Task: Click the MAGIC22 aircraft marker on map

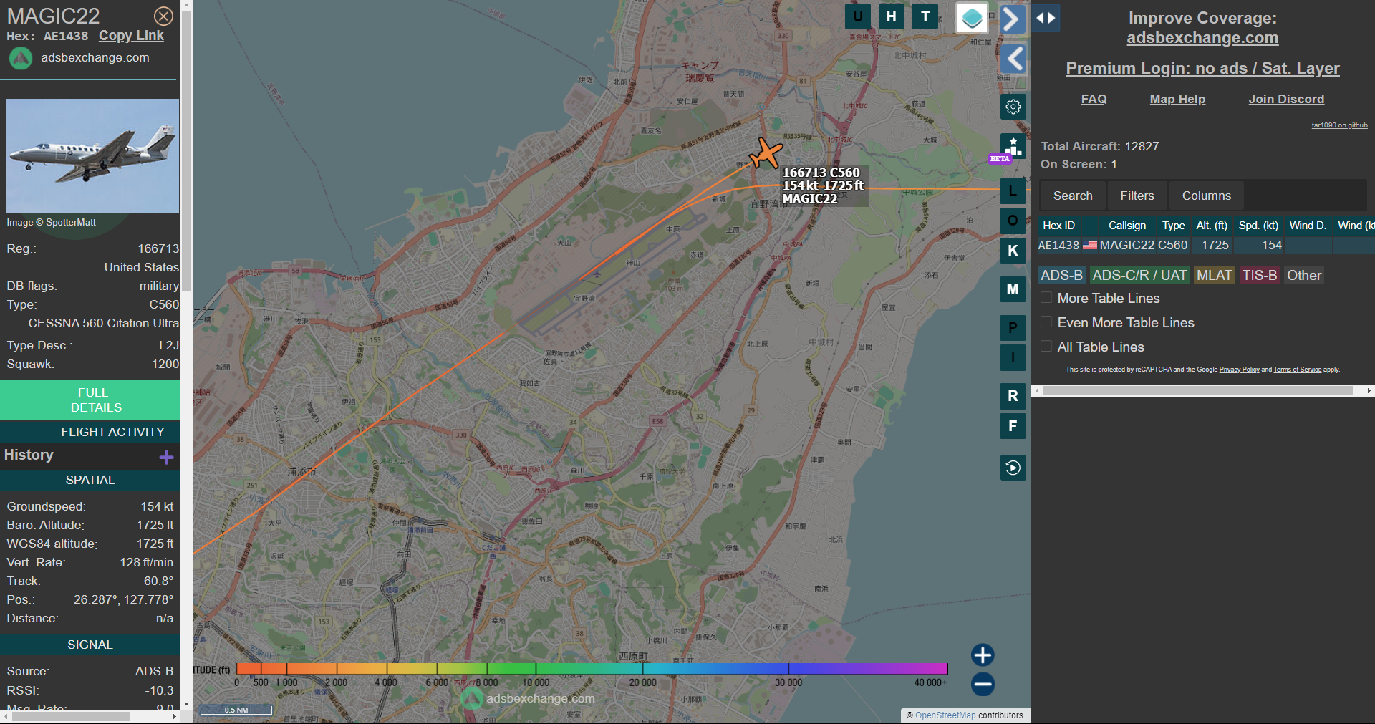Action: tap(766, 153)
